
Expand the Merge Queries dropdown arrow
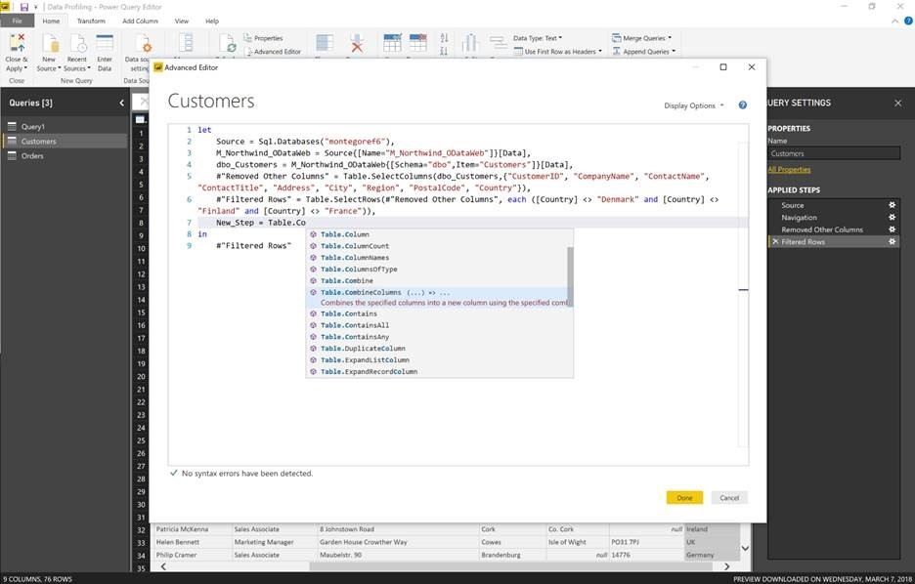tap(670, 38)
